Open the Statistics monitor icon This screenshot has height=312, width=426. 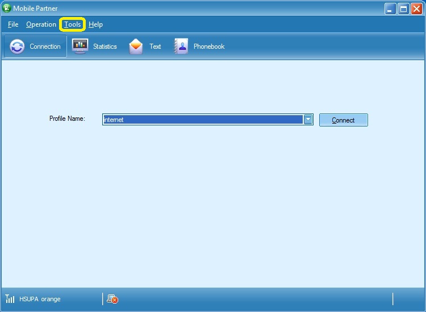(80, 46)
